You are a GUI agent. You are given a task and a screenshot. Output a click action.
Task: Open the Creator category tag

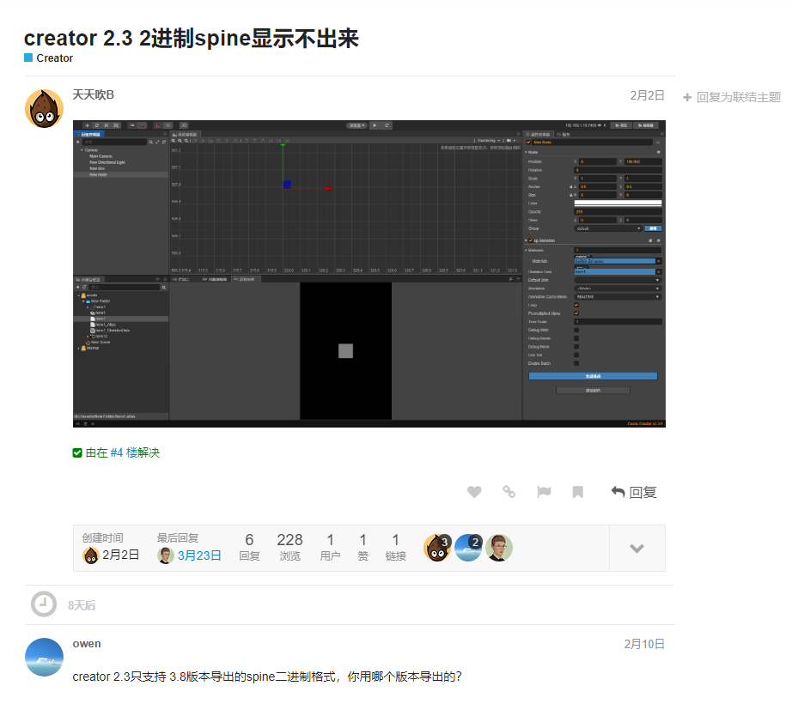(x=49, y=58)
